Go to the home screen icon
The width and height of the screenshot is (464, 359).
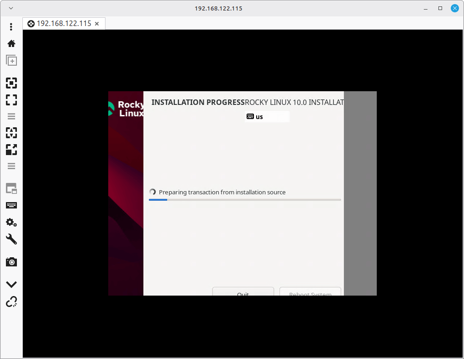tap(11, 43)
